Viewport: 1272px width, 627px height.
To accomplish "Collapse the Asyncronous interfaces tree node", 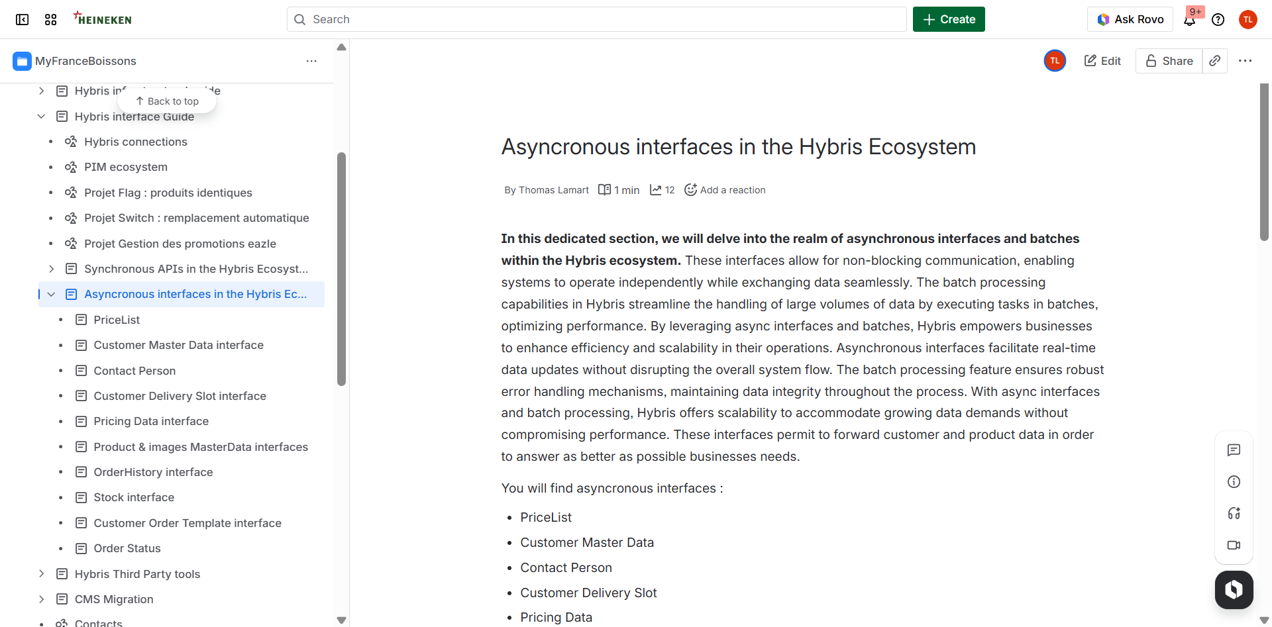I will coord(52,294).
